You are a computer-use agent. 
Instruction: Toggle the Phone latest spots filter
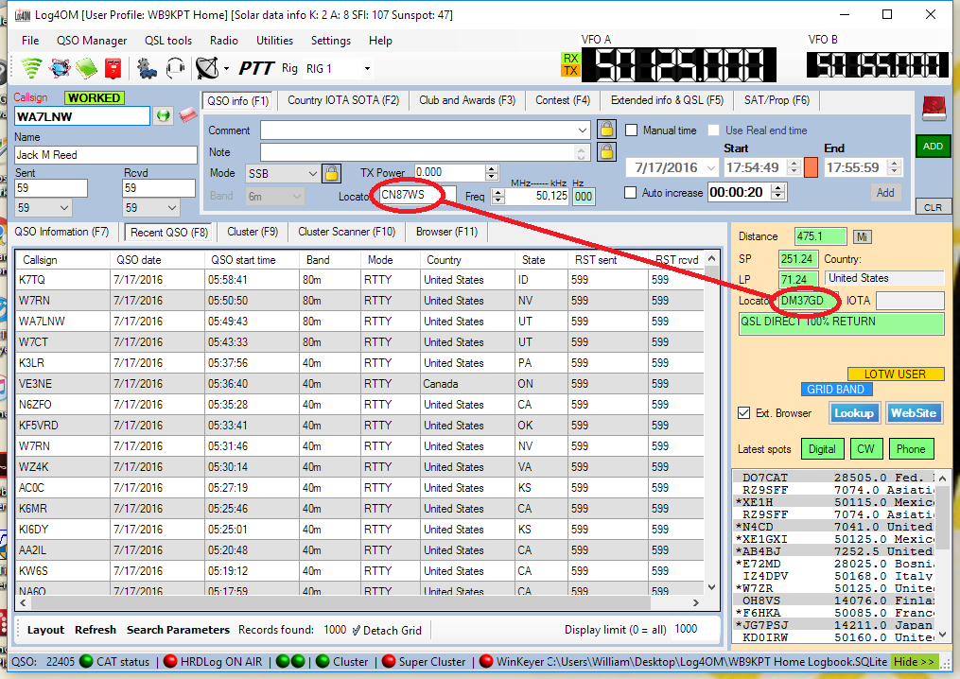(x=911, y=449)
